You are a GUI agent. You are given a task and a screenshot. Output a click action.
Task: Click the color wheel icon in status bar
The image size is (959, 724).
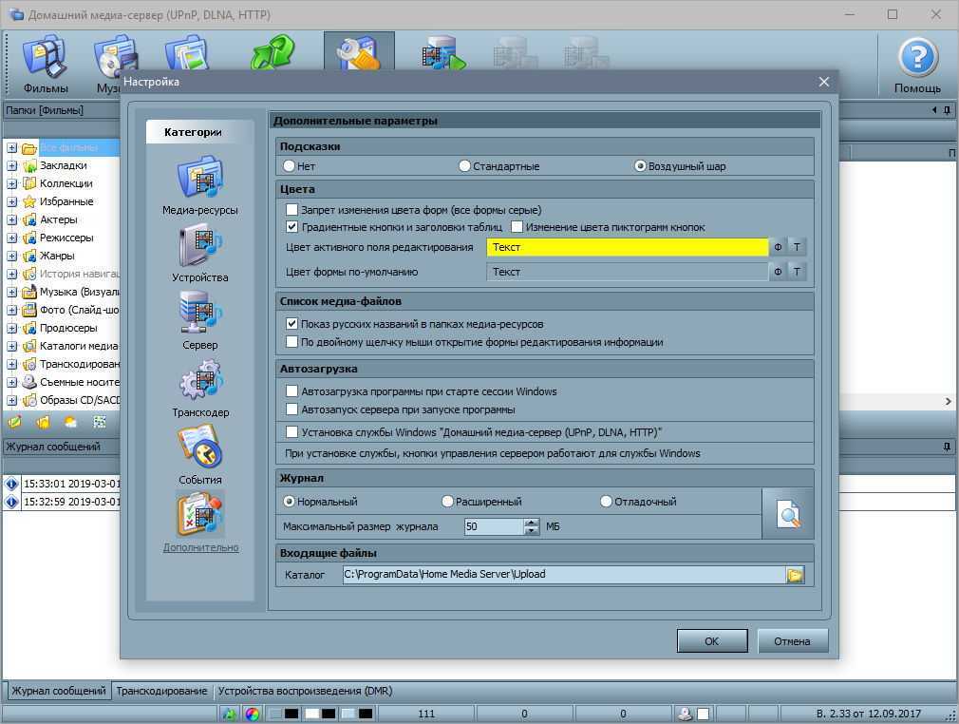pos(252,714)
